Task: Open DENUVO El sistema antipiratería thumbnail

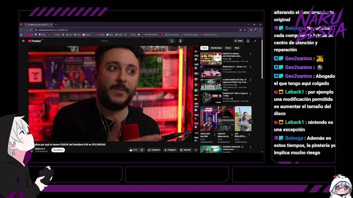Action: (211, 58)
